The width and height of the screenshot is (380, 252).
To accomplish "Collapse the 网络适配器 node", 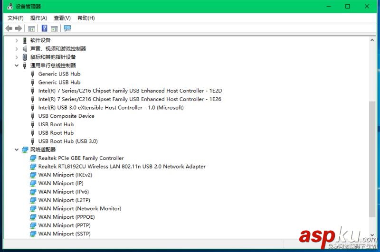I will click(17, 150).
